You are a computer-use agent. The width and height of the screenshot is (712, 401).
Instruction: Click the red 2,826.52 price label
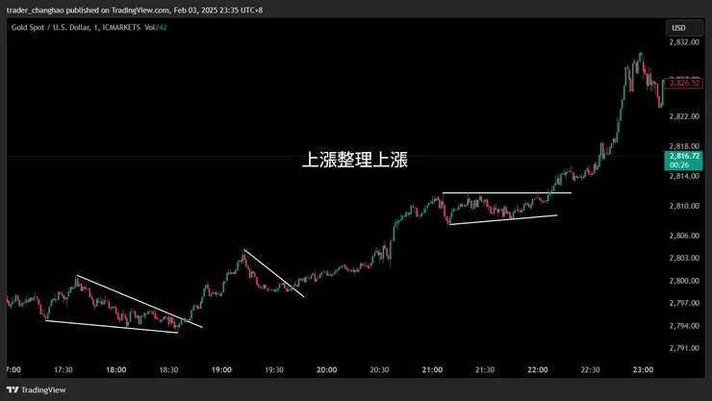tap(683, 83)
